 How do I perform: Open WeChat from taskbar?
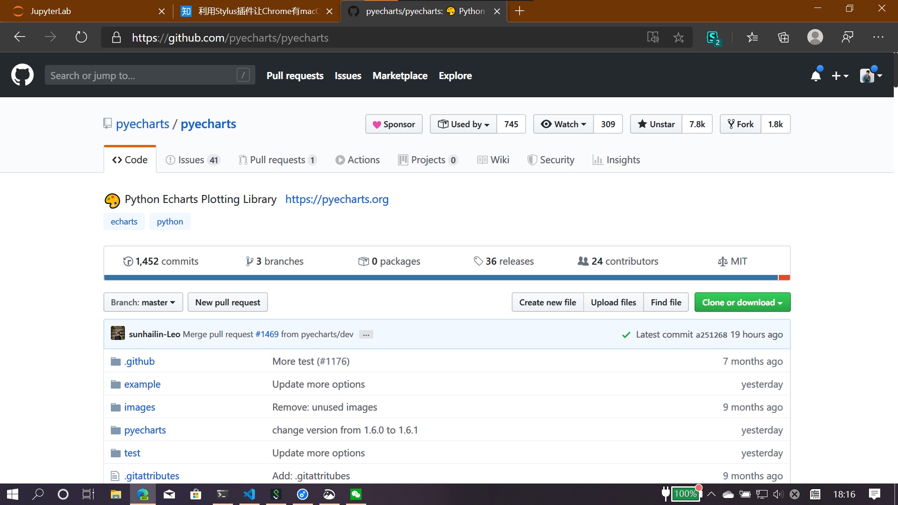(356, 494)
